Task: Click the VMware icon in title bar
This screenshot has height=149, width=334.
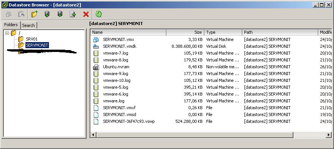Action: (5, 5)
